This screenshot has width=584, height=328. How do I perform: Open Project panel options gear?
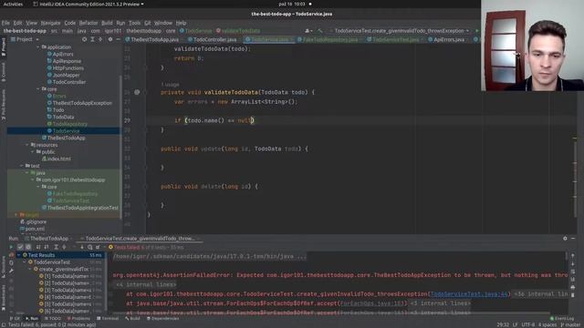(x=110, y=39)
